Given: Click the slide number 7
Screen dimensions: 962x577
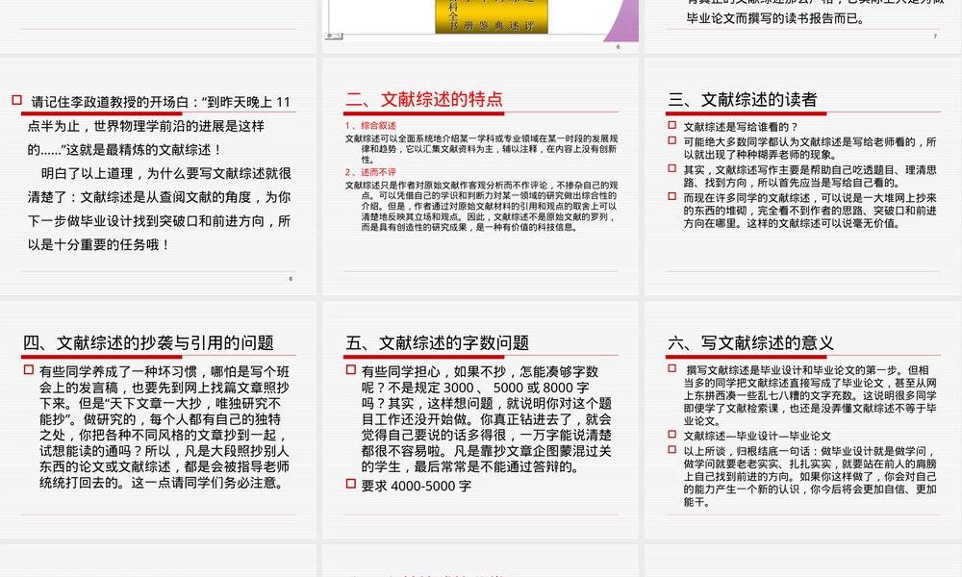Looking at the screenshot, I should coord(935,37).
